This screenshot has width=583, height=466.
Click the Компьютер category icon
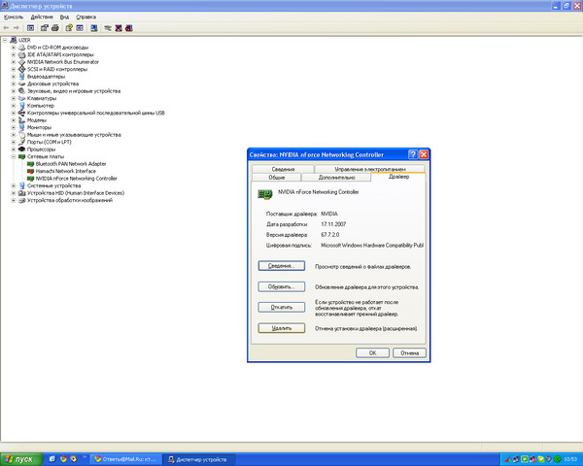click(x=22, y=106)
